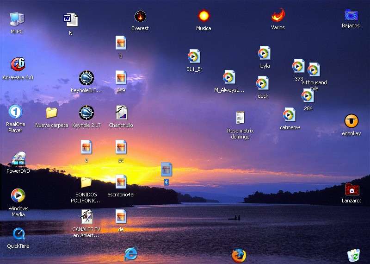Select the edonkey shortcut icon
Viewport: 370px width, 264px height.
pyautogui.click(x=351, y=121)
